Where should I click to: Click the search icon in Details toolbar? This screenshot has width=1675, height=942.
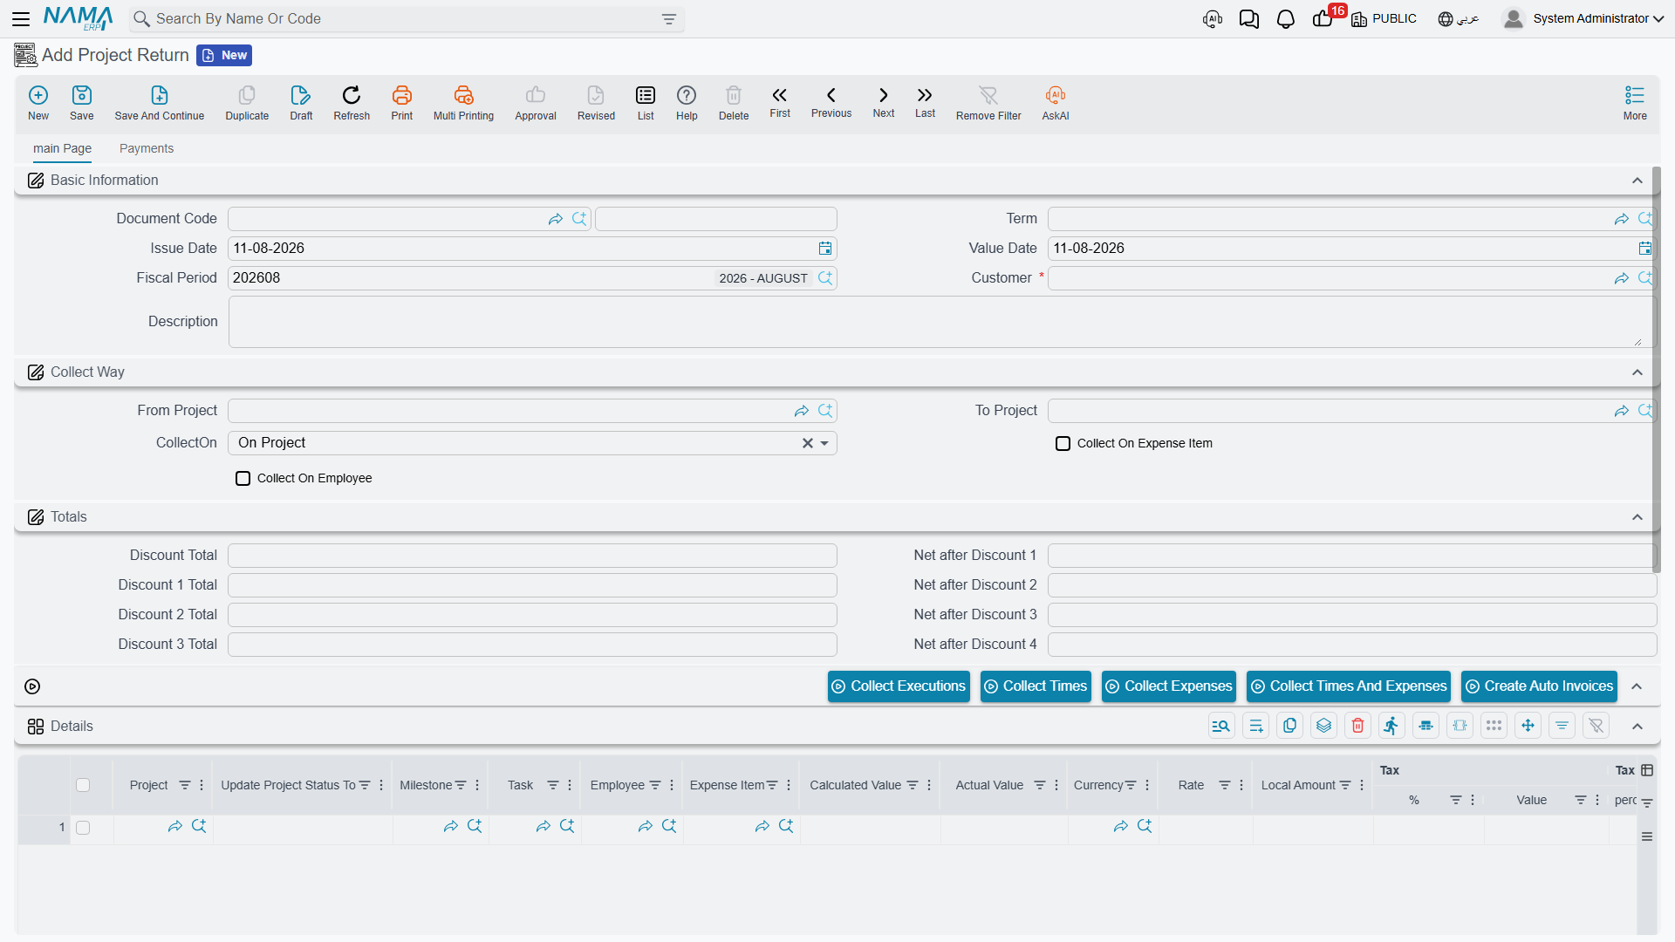pyautogui.click(x=1221, y=726)
